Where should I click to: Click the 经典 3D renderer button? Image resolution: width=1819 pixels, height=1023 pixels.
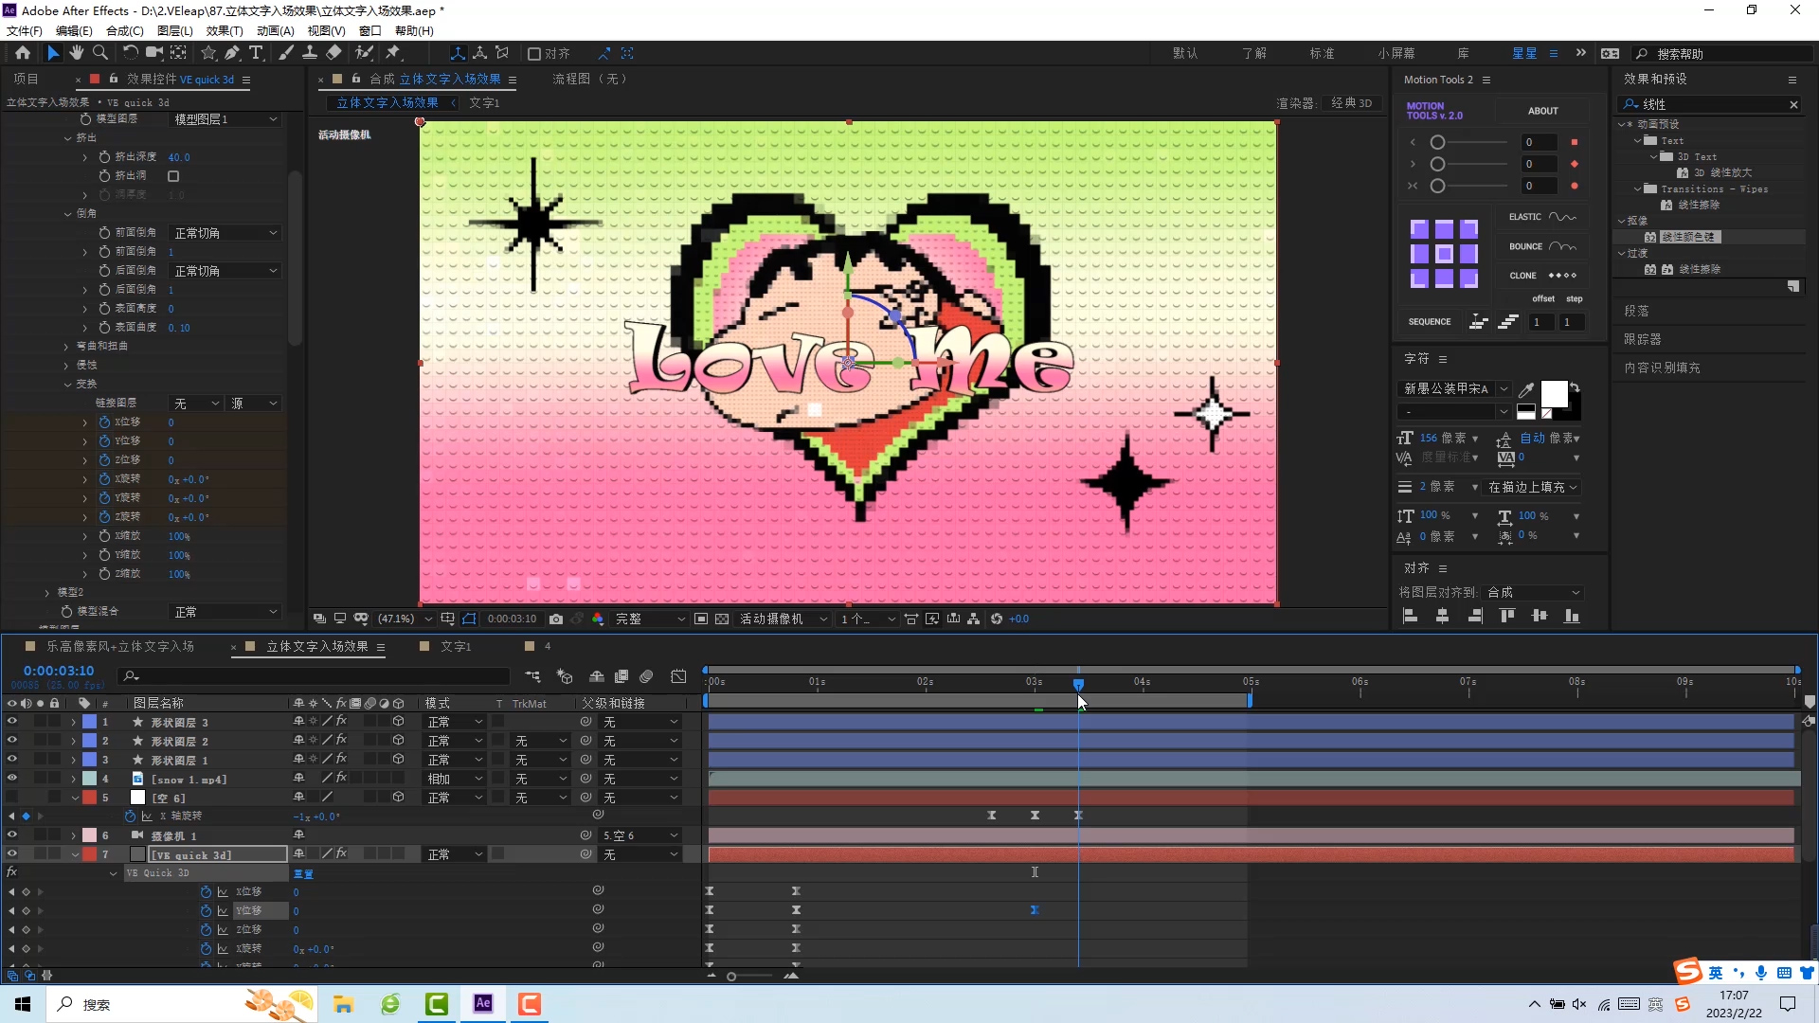pos(1352,103)
